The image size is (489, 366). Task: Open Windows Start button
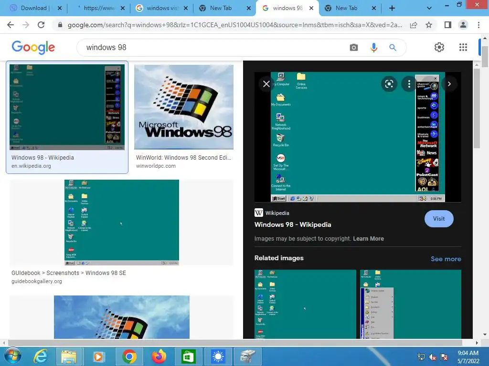point(13,356)
